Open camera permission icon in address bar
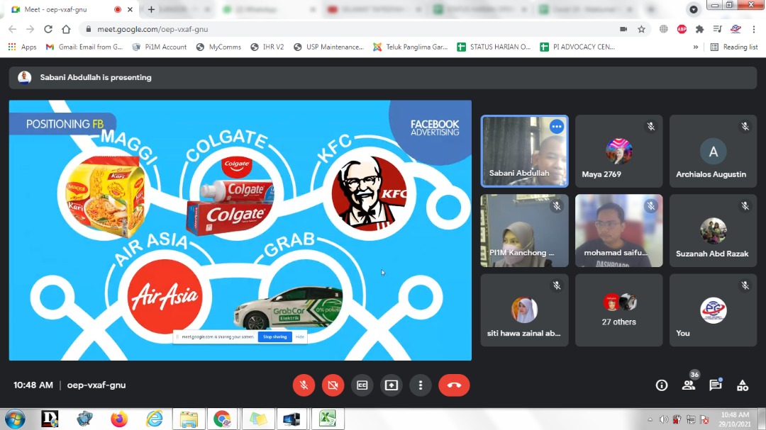Image resolution: width=766 pixels, height=430 pixels. [x=623, y=29]
